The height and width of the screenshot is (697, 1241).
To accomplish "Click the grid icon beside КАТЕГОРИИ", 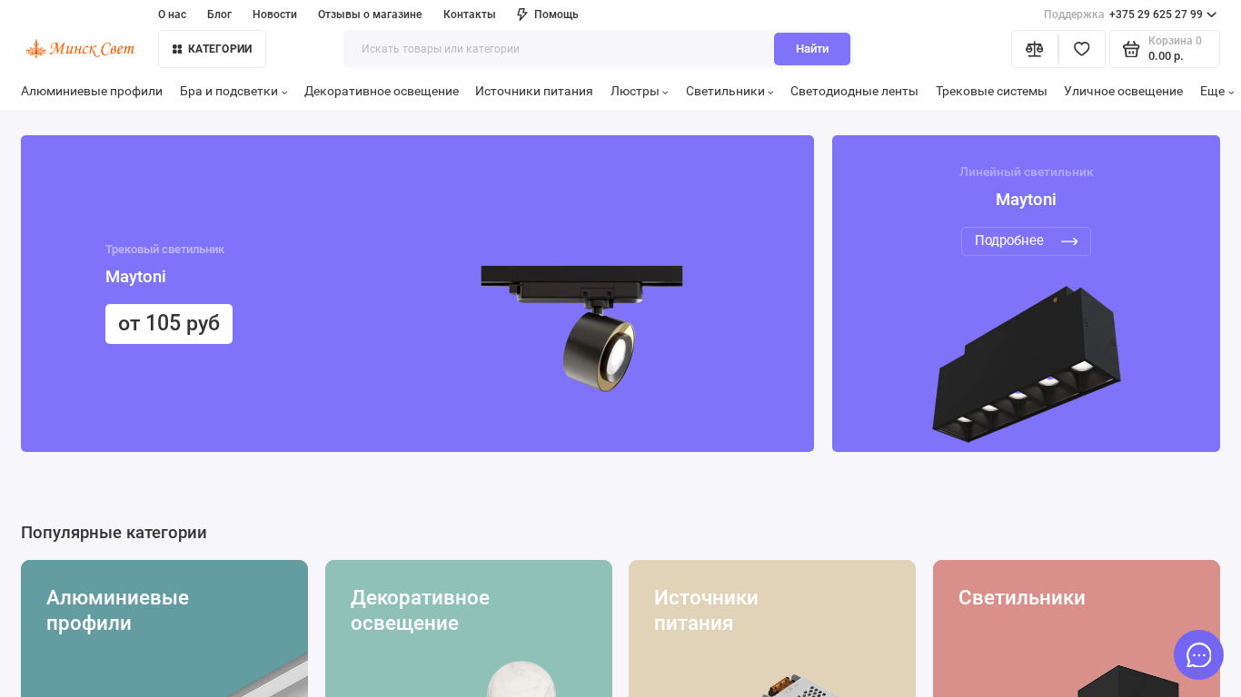I will [177, 49].
